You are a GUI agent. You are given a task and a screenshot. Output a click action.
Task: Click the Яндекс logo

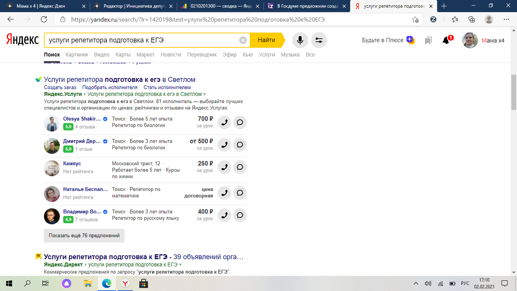22,40
